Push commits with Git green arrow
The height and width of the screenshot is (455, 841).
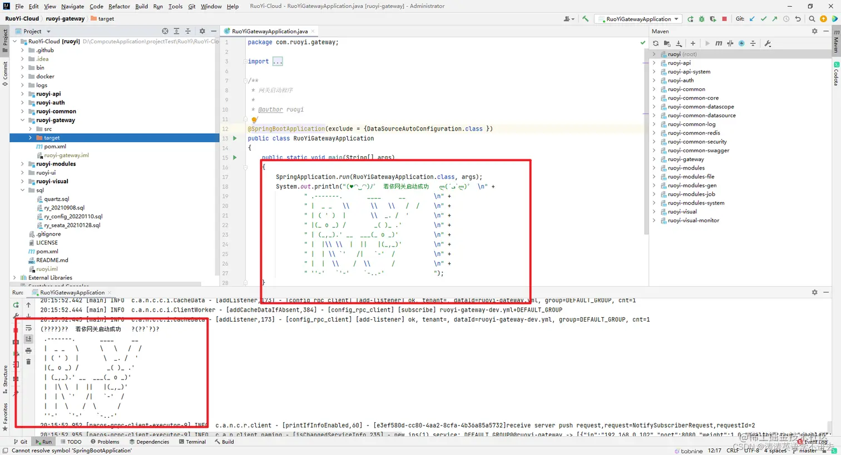(x=774, y=19)
